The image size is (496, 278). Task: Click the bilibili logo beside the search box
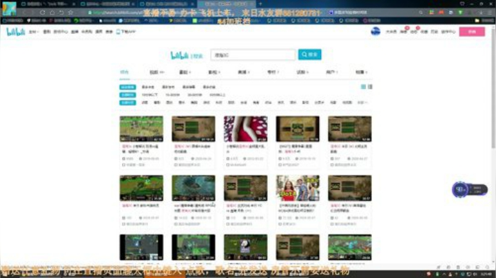180,55
